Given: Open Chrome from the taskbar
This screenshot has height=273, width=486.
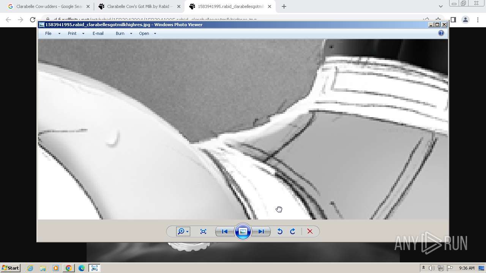Looking at the screenshot, I should (68, 268).
